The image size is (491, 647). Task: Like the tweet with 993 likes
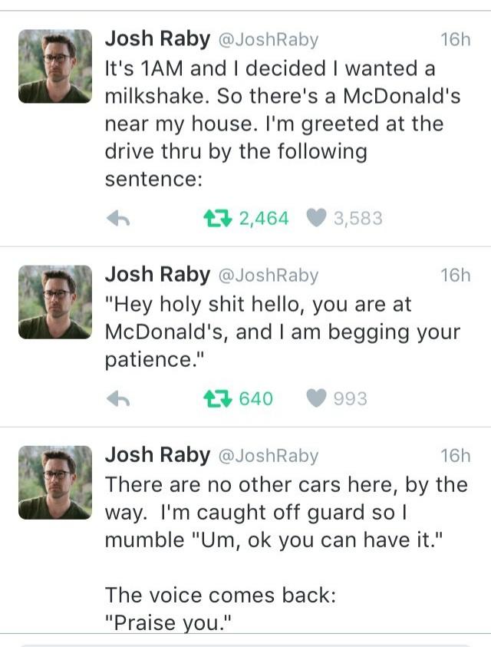coord(317,399)
